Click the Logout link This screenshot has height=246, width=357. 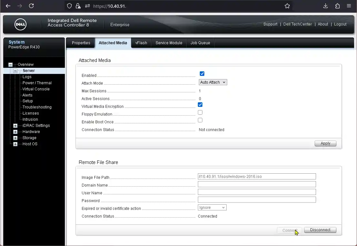[340, 24]
